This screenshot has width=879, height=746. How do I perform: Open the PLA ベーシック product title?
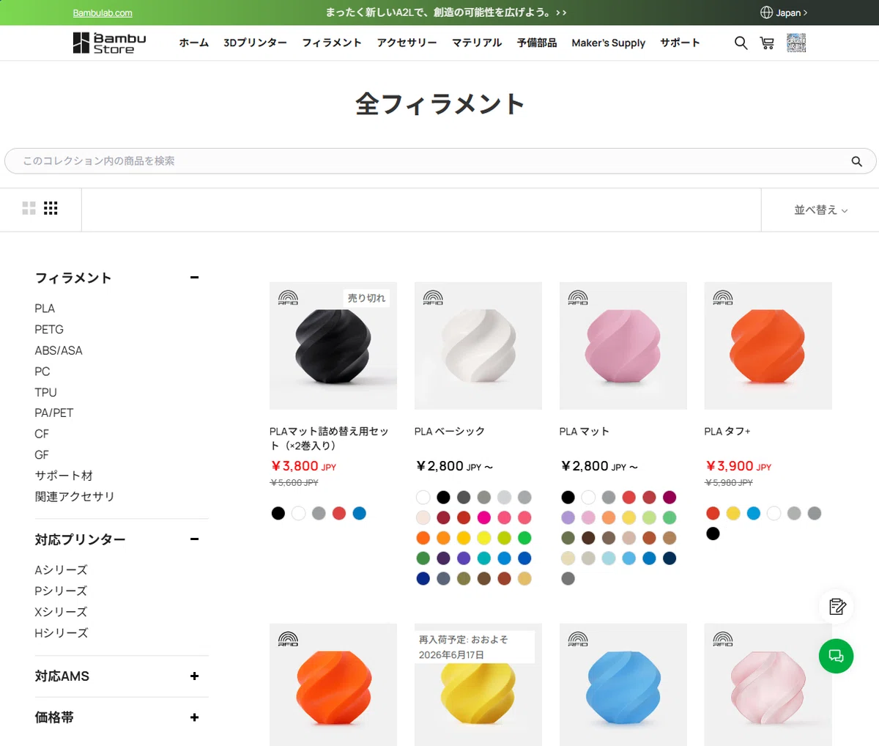click(450, 432)
